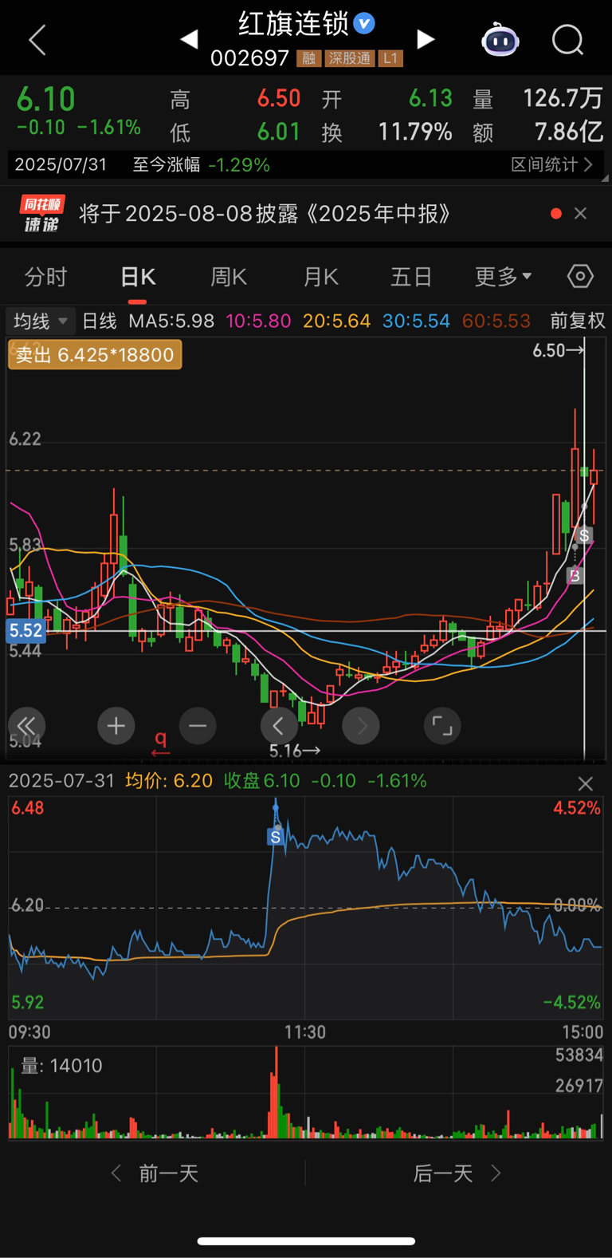Screen dimensions: 612x1258
Task: Tap the 卖出 6.425*18800 order label
Action: [x=95, y=354]
